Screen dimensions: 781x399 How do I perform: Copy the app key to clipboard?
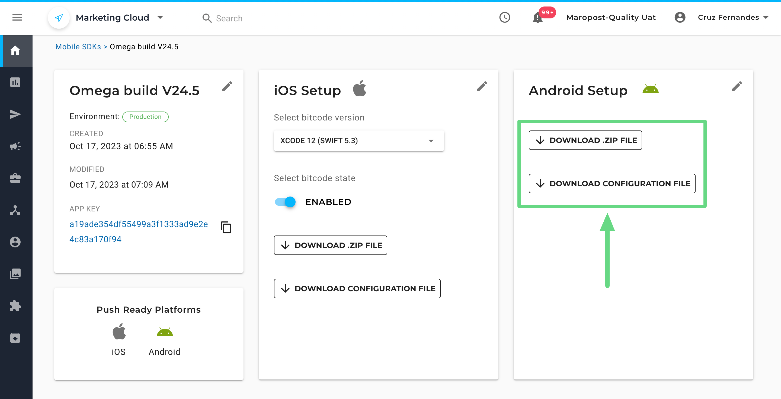(x=226, y=227)
